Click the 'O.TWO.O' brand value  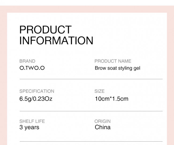32,68
